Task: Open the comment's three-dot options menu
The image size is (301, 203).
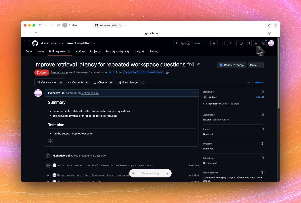Action: click(x=193, y=93)
